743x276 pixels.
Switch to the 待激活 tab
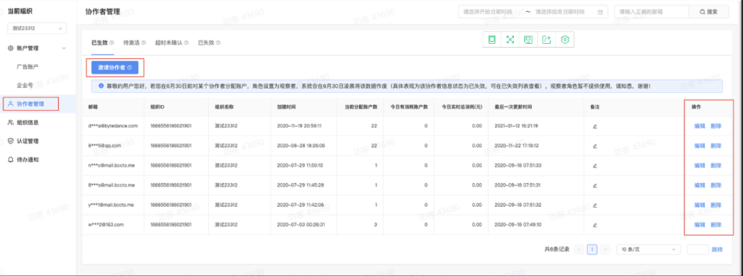131,42
